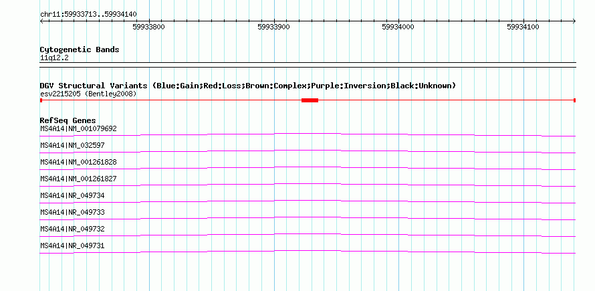Select the Cytogenetic Bands track title
The width and height of the screenshot is (595, 291).
coord(80,50)
